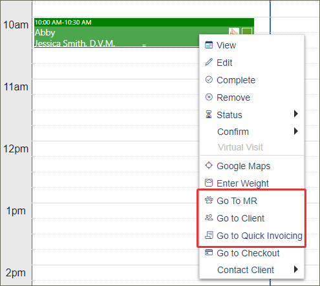Viewport: 320px width, 286px height.
Task: Click the empty 12pm calendar time slot
Action: pos(115,148)
